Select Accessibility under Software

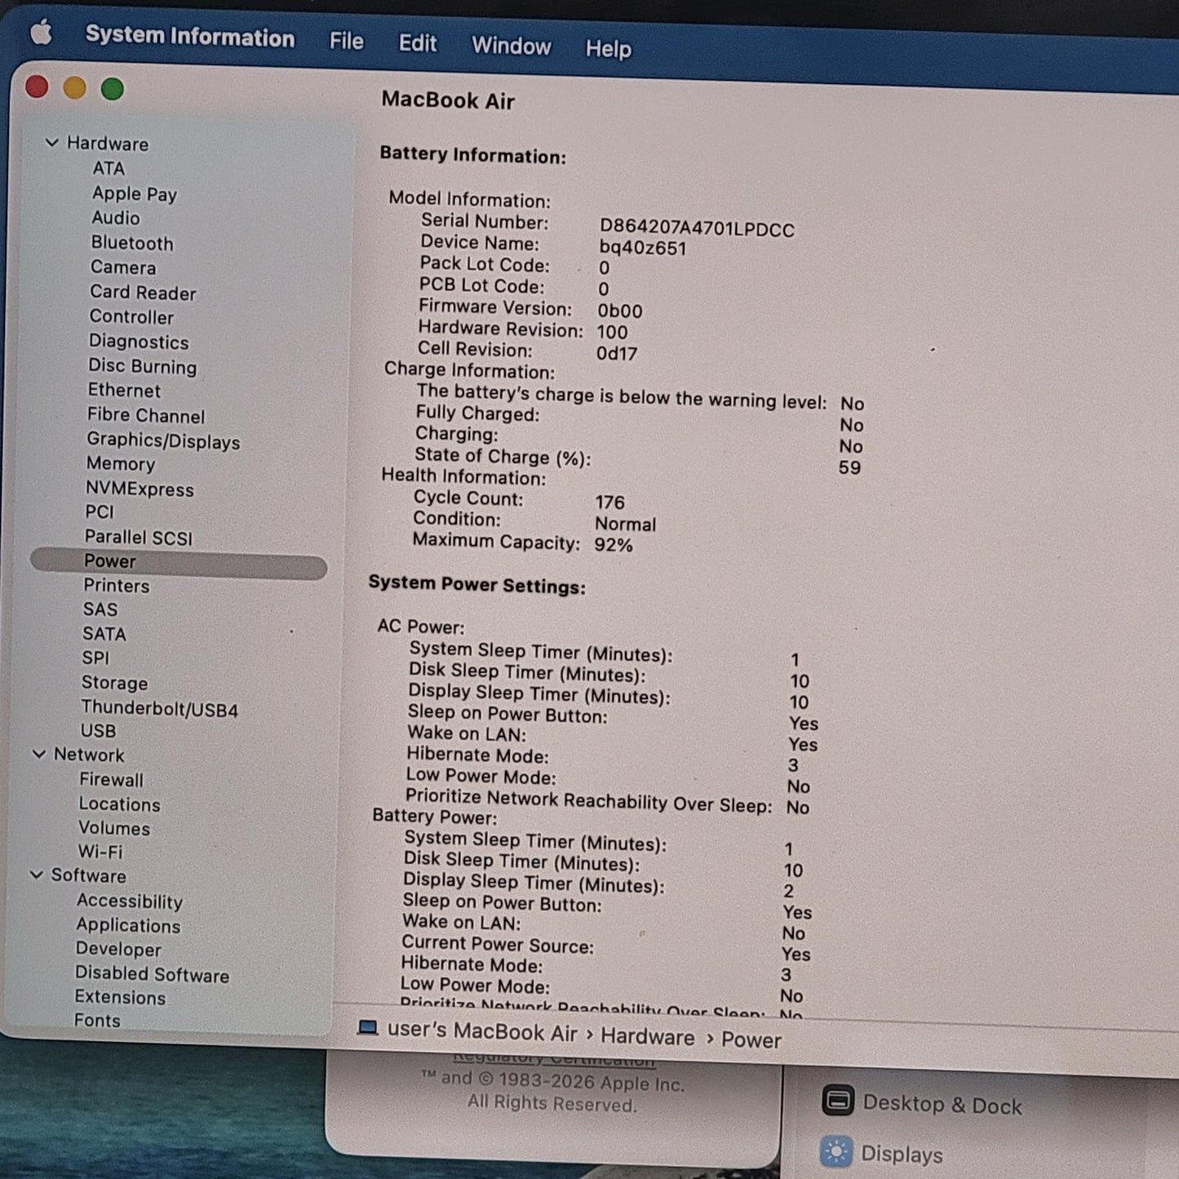(x=130, y=902)
